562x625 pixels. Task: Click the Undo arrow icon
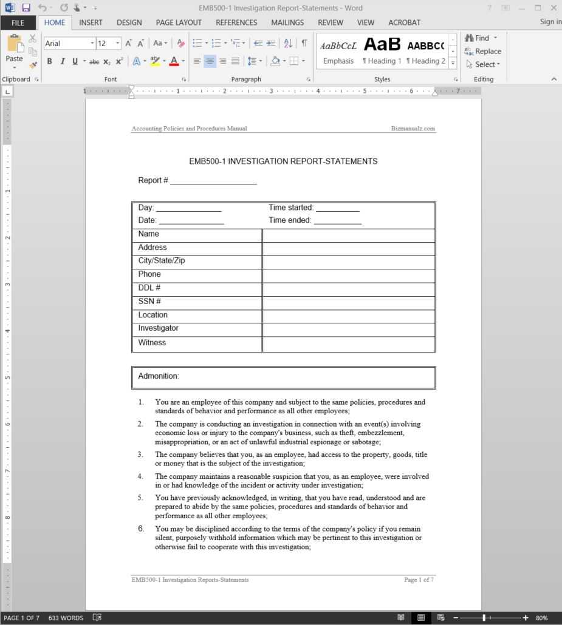pos(43,7)
